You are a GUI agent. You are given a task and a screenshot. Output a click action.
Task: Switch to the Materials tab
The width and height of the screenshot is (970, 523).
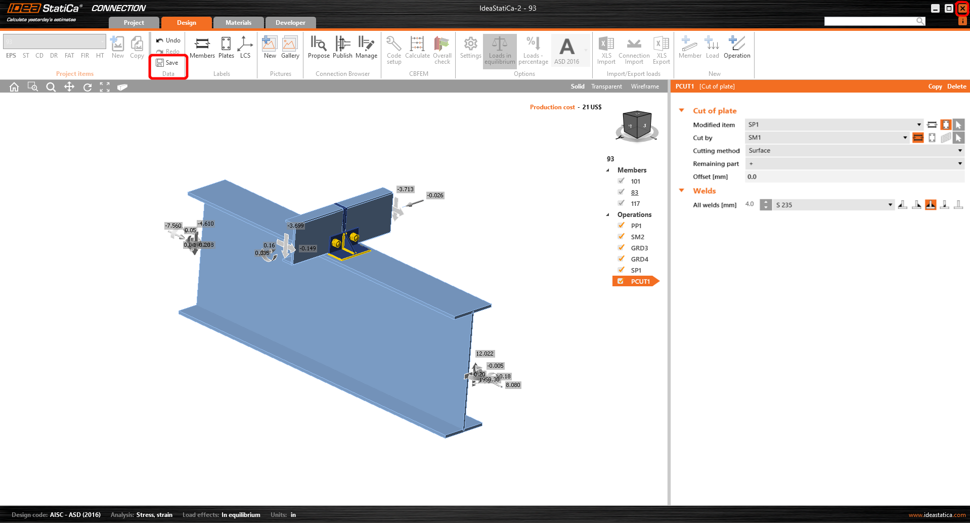(238, 22)
